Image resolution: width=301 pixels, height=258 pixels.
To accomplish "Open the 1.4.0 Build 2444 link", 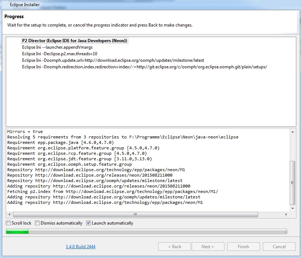I will [x=81, y=246].
